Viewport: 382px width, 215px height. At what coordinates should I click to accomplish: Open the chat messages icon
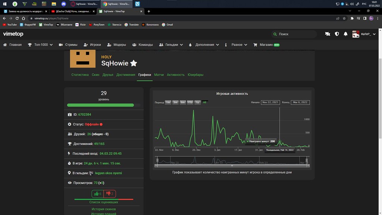(x=328, y=34)
